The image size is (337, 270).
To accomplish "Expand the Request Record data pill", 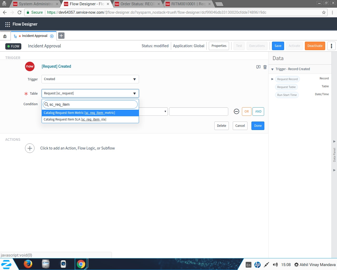I will (272, 79).
